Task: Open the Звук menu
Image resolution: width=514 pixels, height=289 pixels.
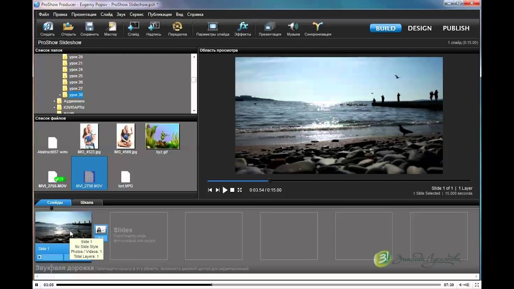Action: [x=121, y=14]
